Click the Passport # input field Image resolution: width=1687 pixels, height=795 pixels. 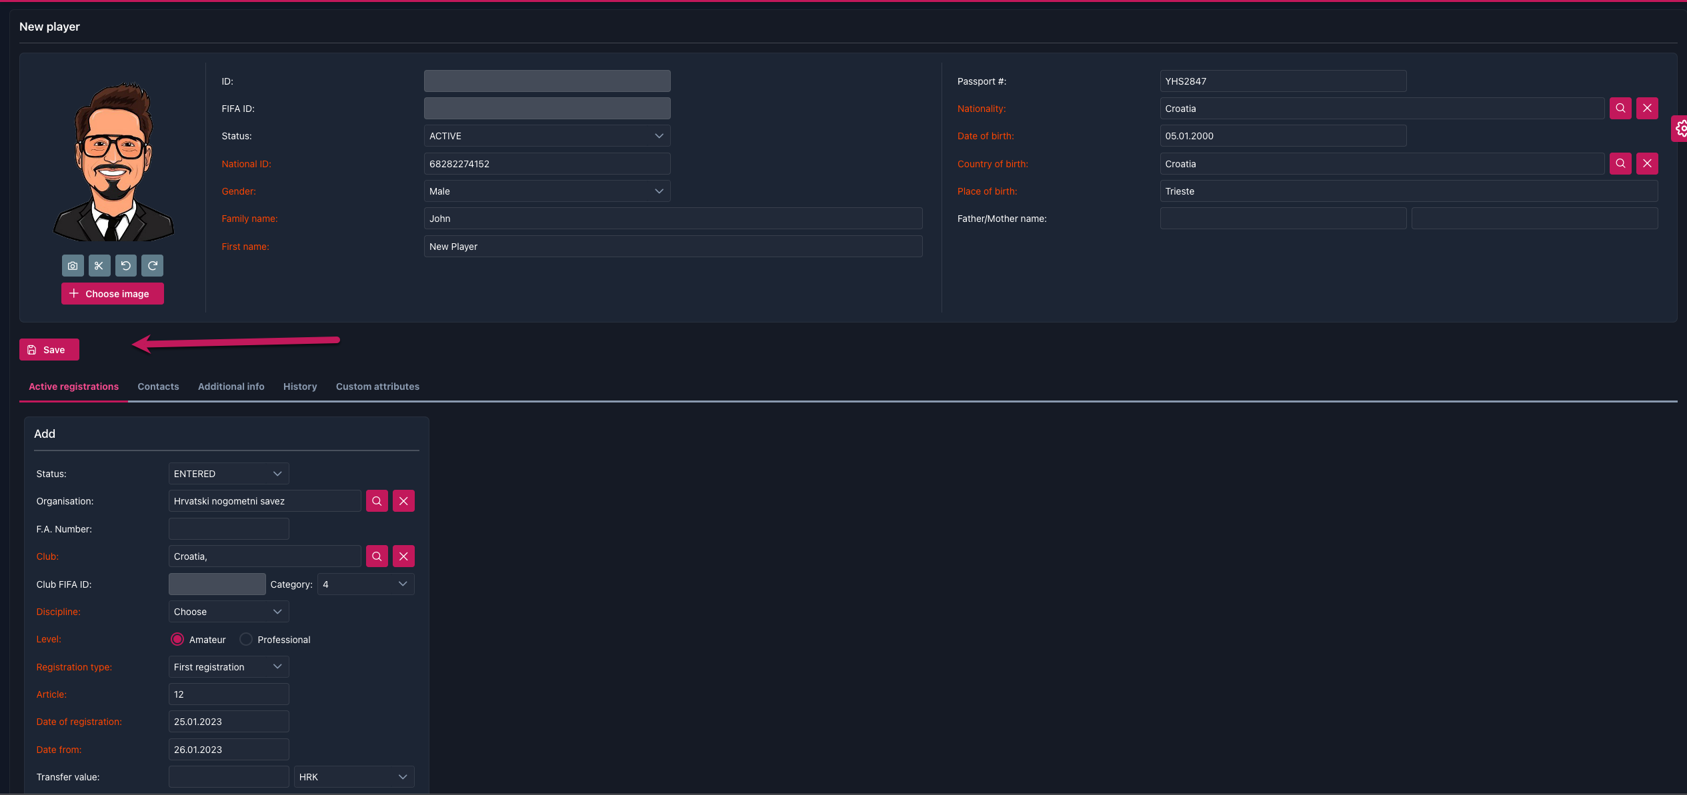click(1282, 81)
